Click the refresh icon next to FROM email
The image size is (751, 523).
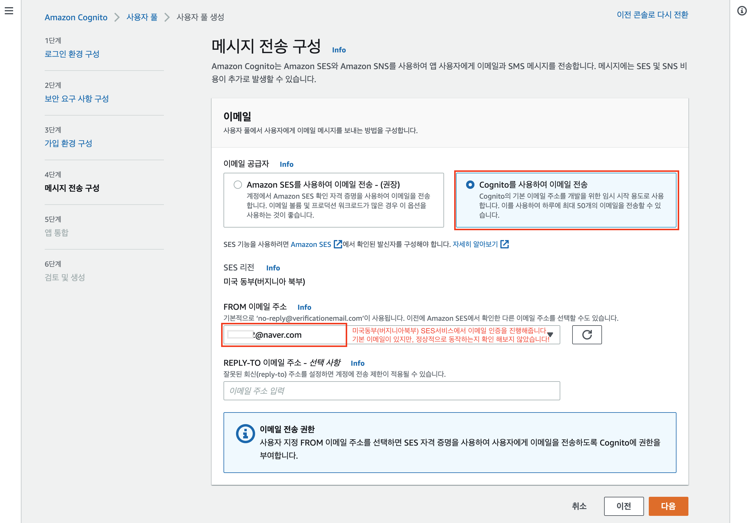click(586, 335)
